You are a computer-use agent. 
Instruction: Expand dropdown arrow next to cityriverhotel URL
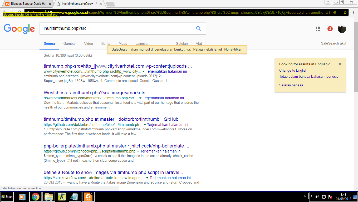[143, 72]
